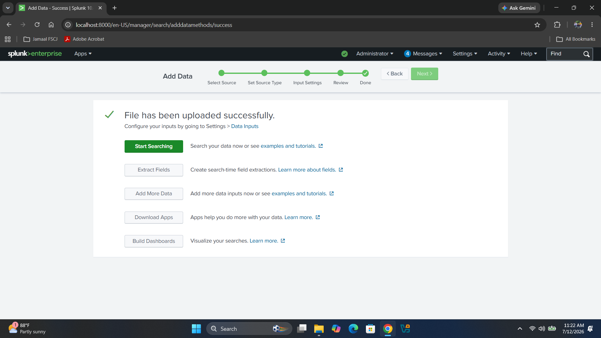This screenshot has width=601, height=338.
Task: Open the All Bookmarks folder
Action: tap(576, 39)
